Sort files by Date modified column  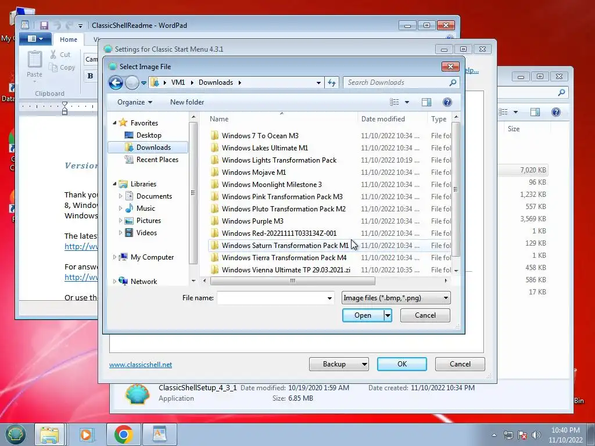pos(383,118)
